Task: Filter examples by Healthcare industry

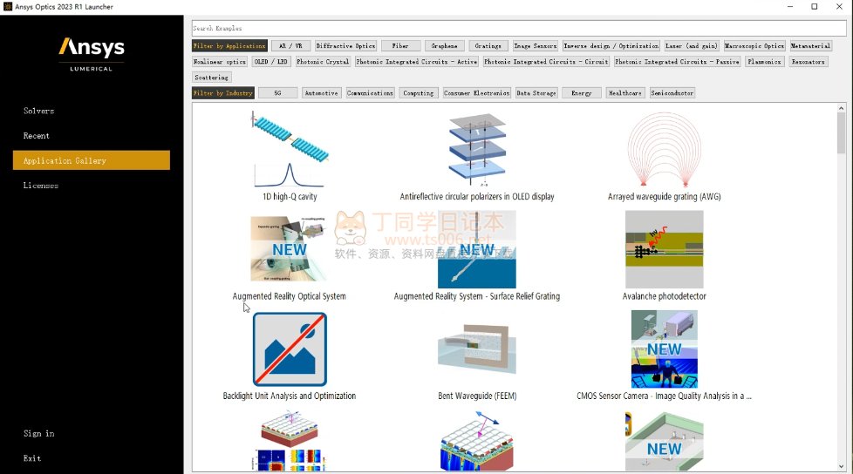Action: pyautogui.click(x=625, y=93)
